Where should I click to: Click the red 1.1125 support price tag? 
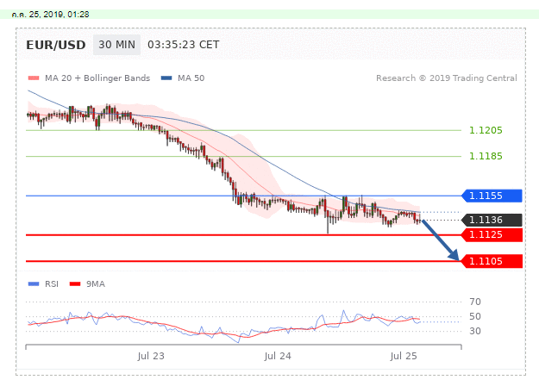point(492,235)
